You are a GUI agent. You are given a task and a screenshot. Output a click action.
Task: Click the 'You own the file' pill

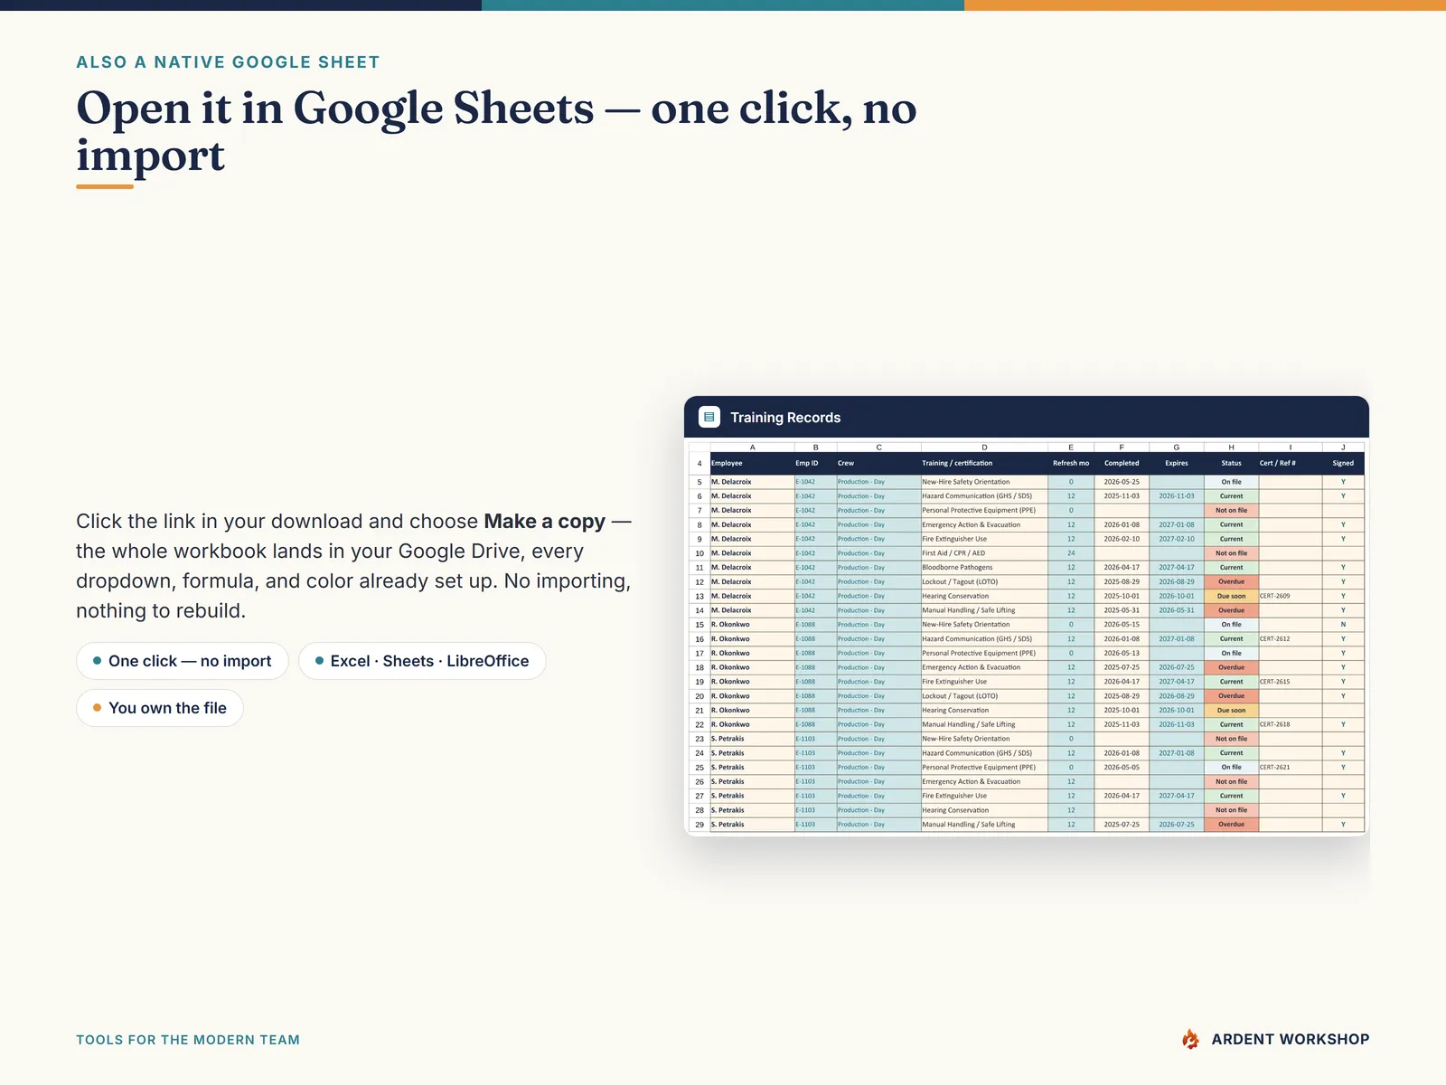point(160,708)
